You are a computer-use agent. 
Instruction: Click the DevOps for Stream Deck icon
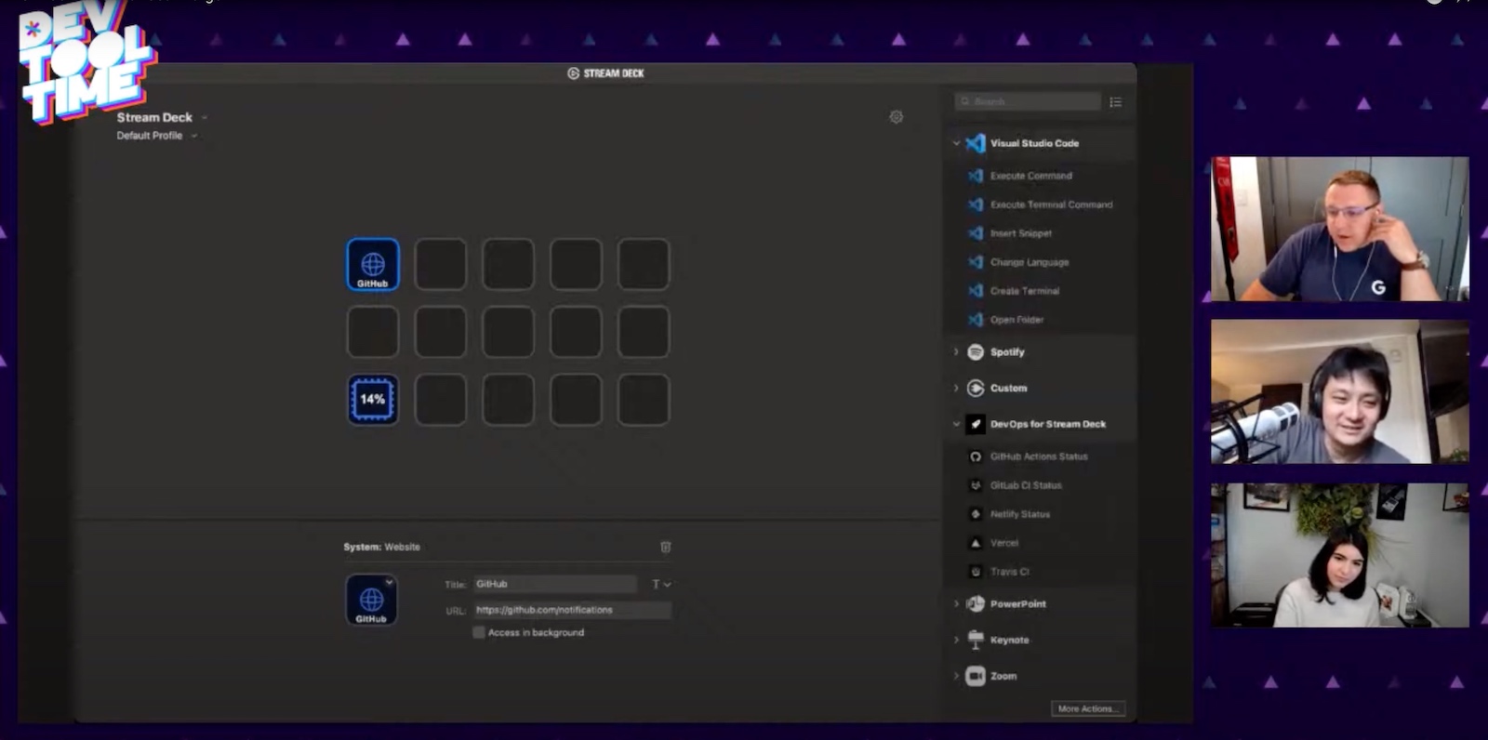976,424
